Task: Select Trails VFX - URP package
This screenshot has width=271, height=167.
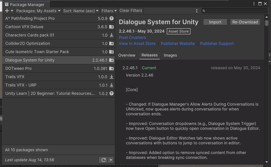Action: pos(59,85)
